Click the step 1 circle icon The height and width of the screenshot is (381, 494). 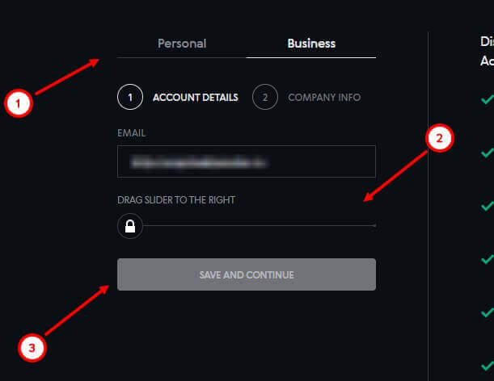click(130, 98)
